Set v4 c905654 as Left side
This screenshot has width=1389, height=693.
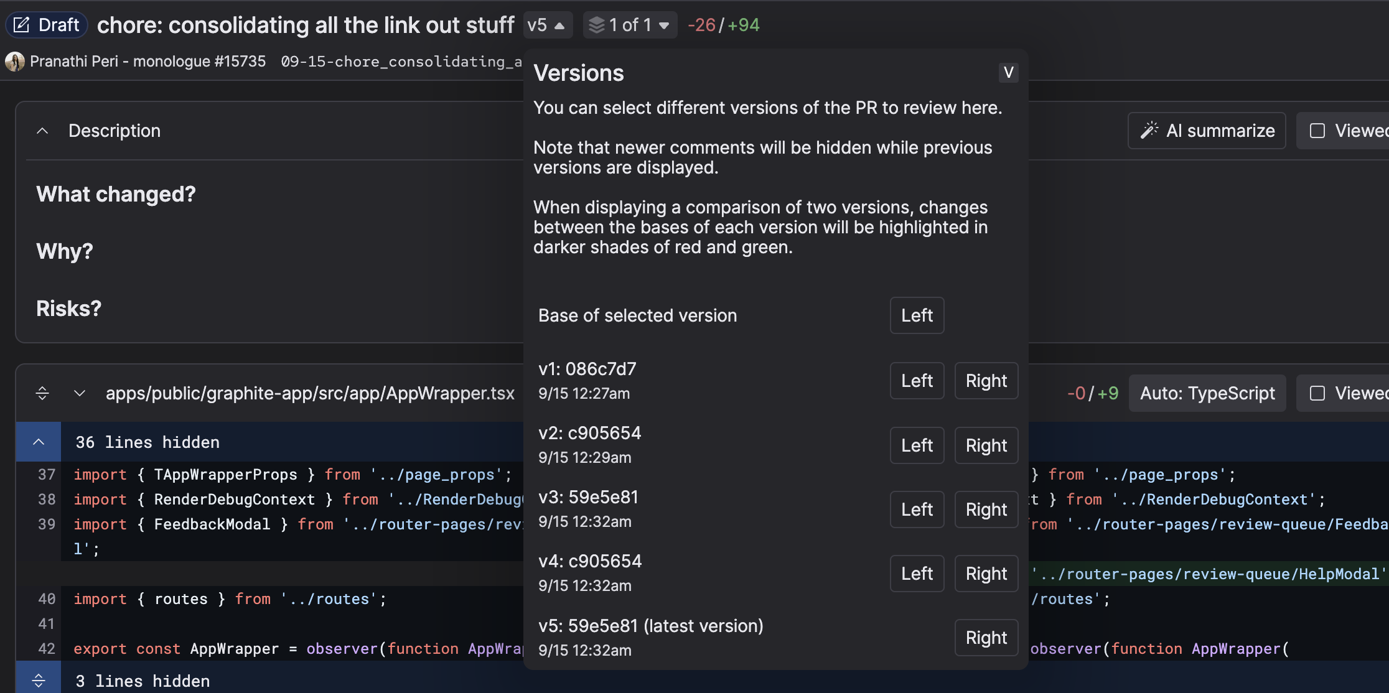(x=917, y=574)
